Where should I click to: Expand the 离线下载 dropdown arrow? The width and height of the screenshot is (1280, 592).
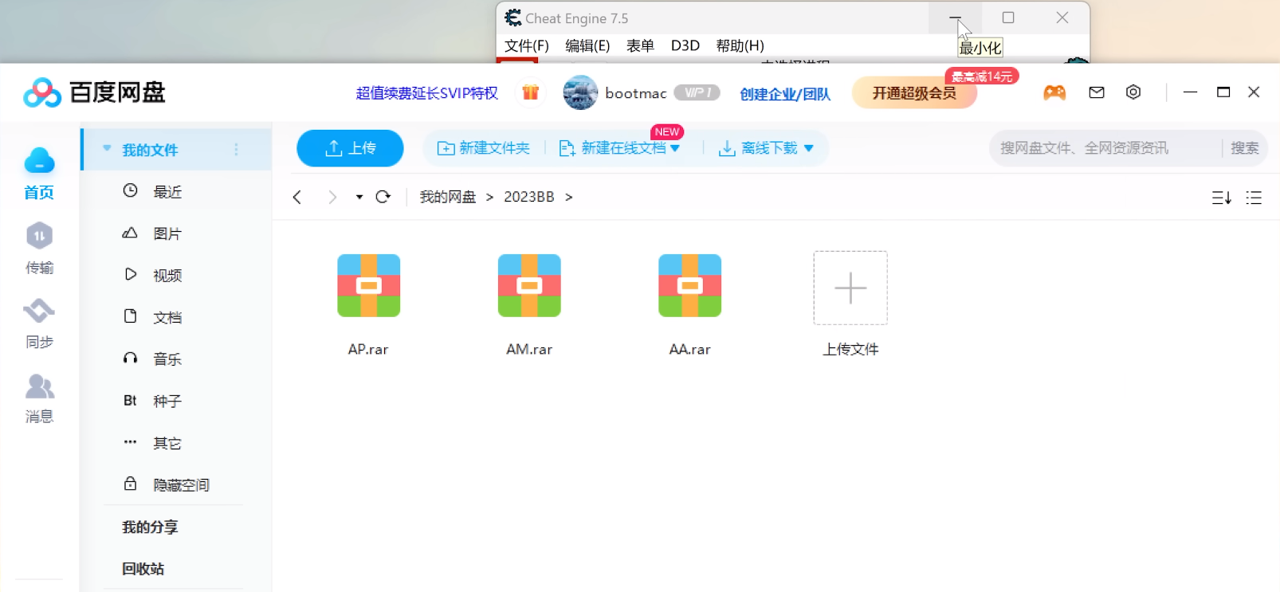(x=809, y=148)
